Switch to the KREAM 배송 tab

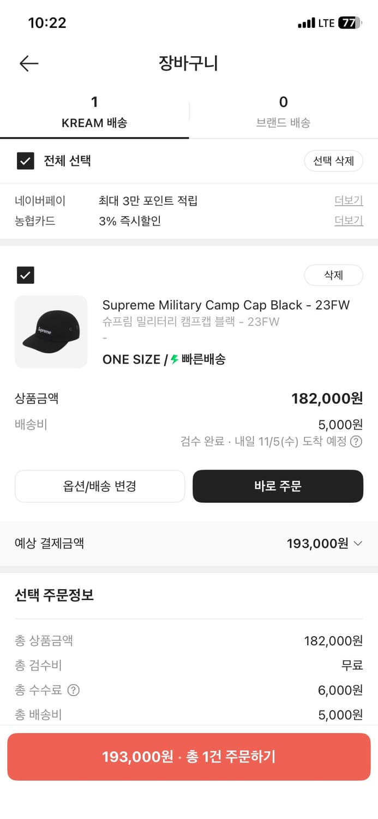point(94,112)
